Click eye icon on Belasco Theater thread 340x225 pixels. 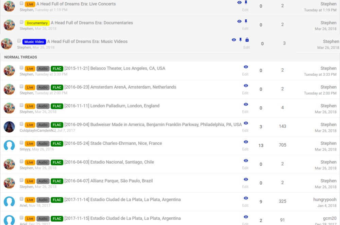pos(246,67)
